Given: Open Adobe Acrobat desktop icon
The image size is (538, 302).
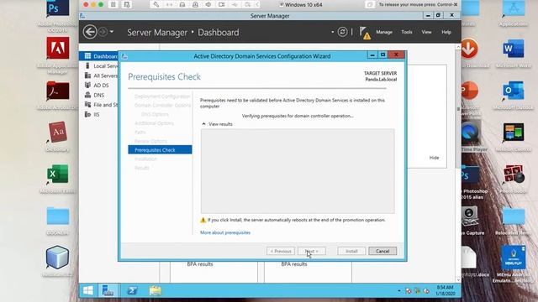Looking at the screenshot, I should [x=58, y=91].
